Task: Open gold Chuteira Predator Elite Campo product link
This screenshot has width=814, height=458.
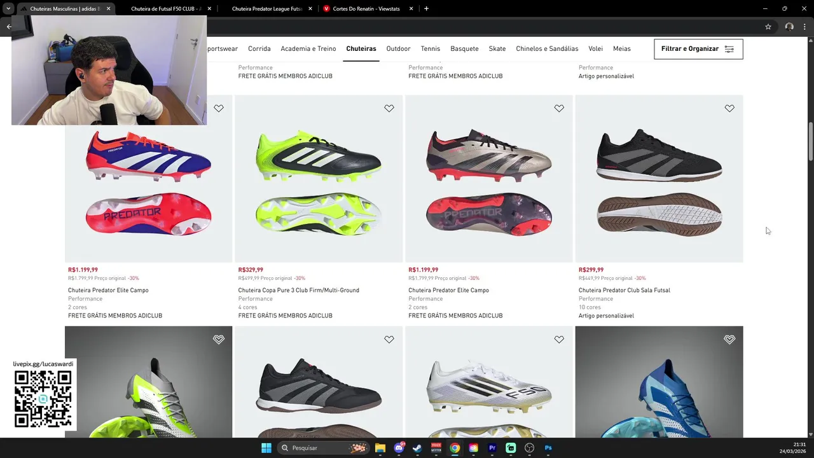Action: point(448,290)
